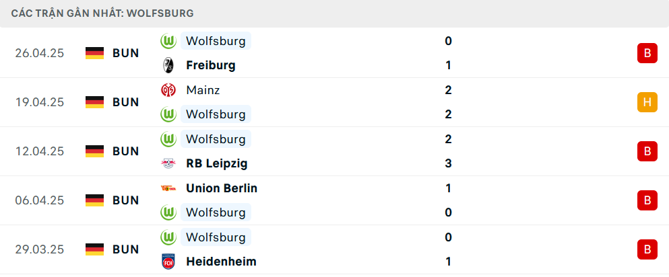Open the Mainz team link
The width and height of the screenshot is (669, 277).
203,90
